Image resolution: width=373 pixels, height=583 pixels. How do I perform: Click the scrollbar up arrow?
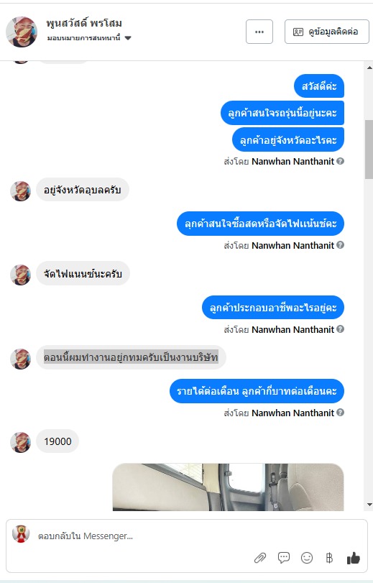pos(369,68)
